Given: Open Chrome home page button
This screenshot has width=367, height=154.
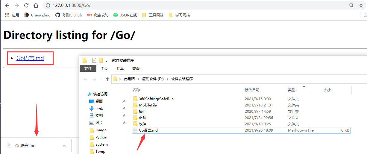Looking at the screenshot, I should [36, 5].
